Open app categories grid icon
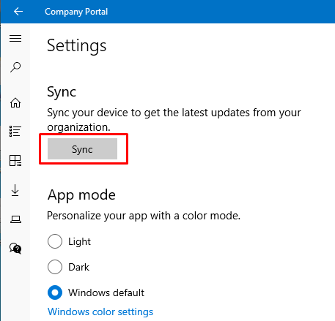The height and width of the screenshot is (321, 335). 15,161
